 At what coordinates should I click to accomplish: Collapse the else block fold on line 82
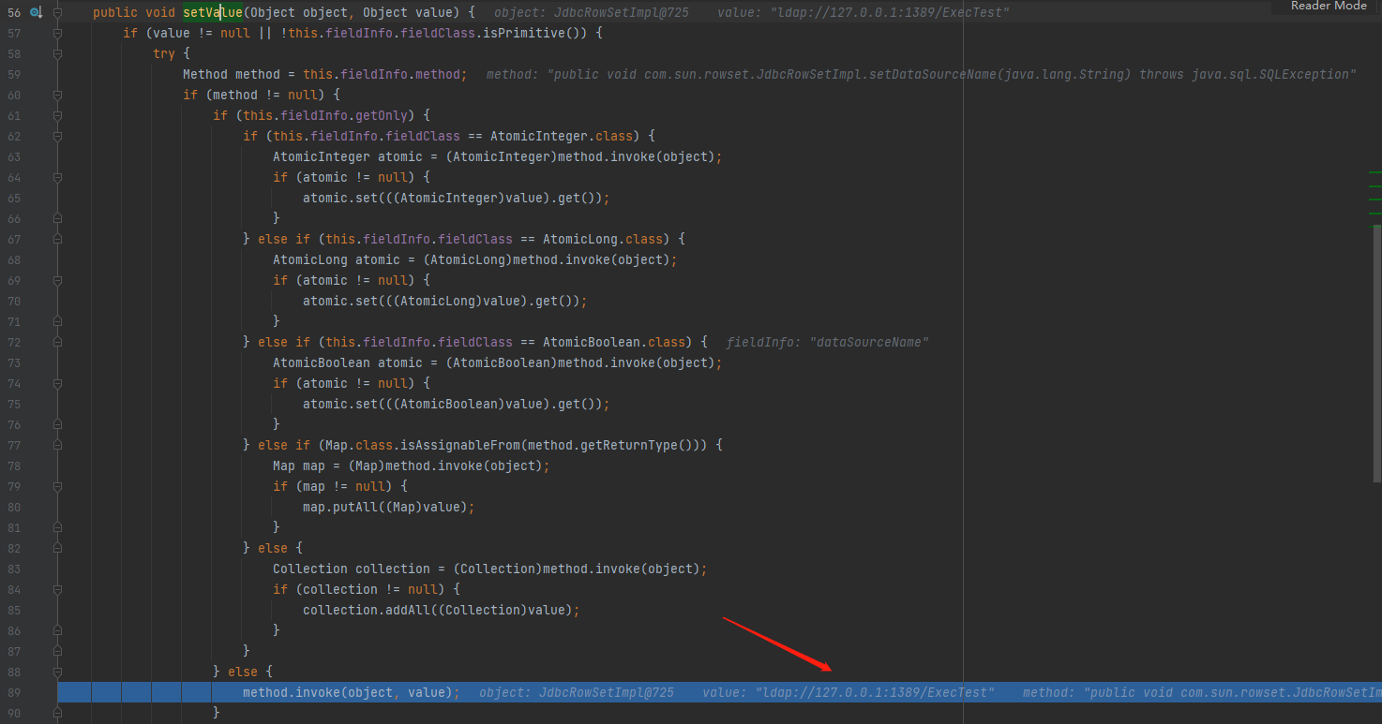tap(57, 549)
